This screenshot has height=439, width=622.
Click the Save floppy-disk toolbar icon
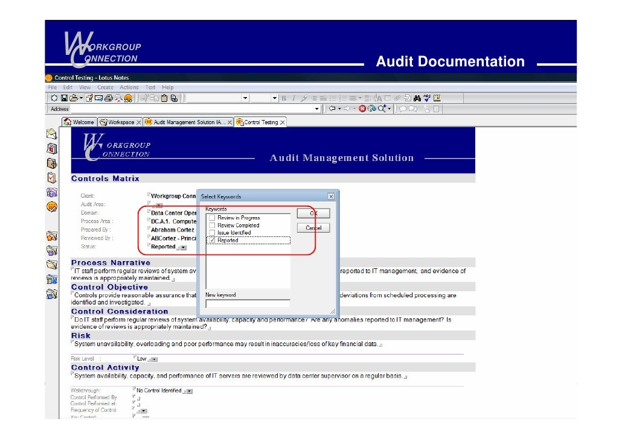click(64, 98)
